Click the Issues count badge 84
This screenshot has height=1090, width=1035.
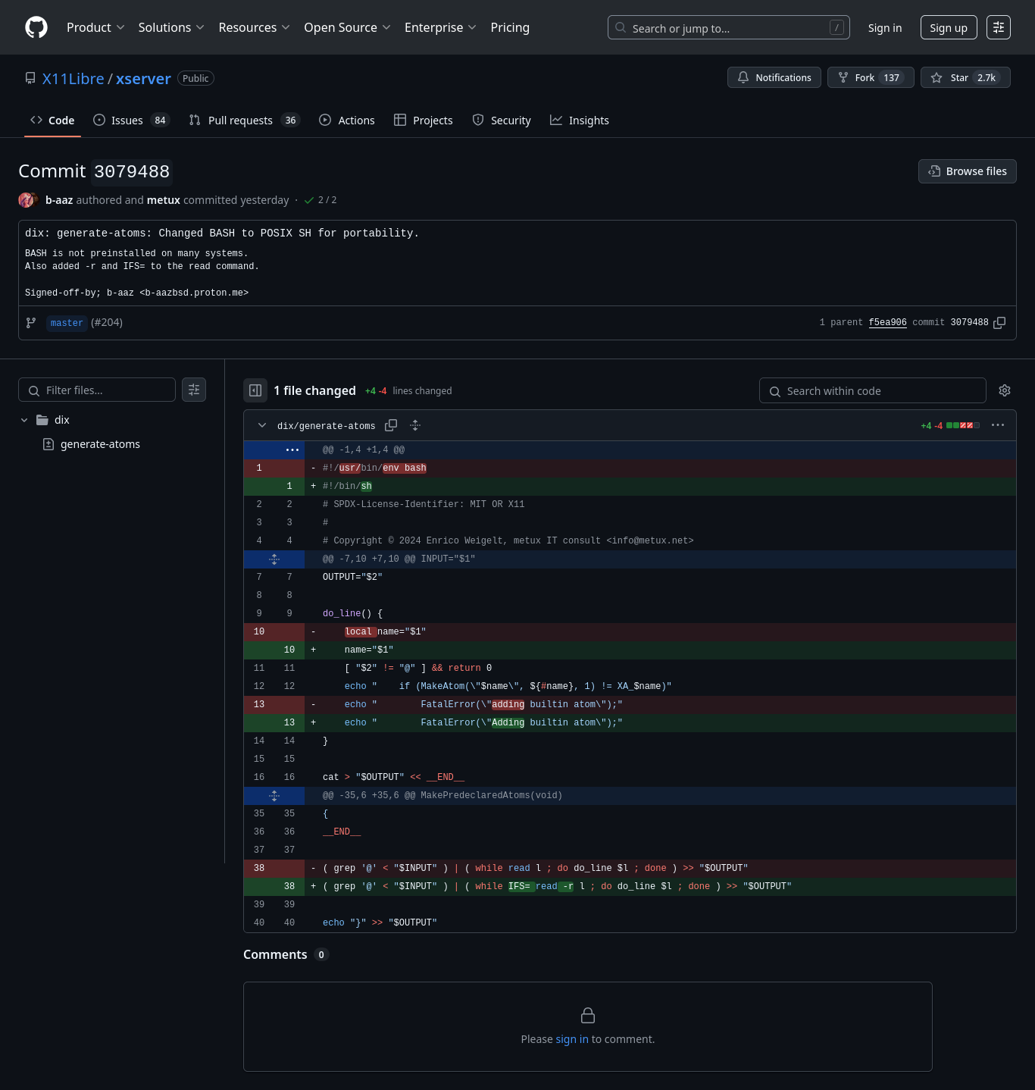[x=160, y=121]
